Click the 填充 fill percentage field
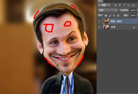Image resolution: width=138 pixels, height=94 pixels. point(133,16)
